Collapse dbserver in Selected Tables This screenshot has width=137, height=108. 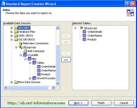(75, 28)
